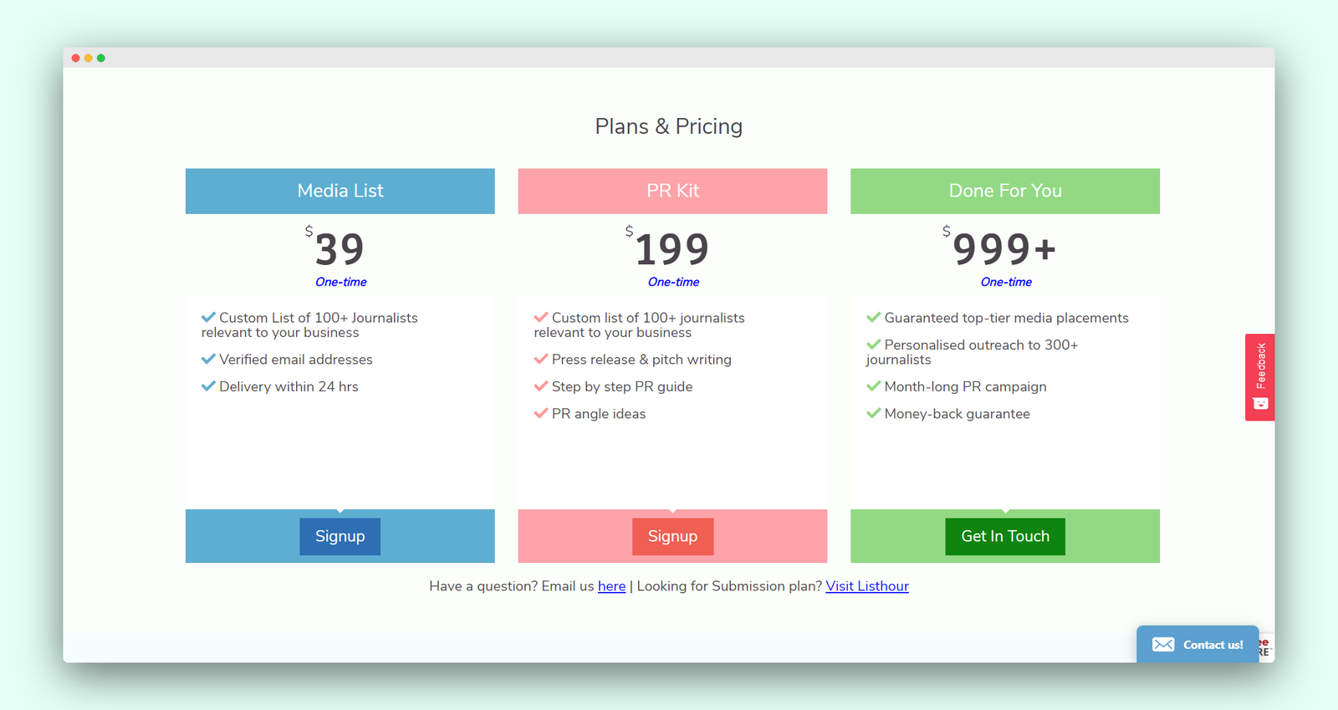Image resolution: width=1338 pixels, height=710 pixels.
Task: Select the Media List plan header
Action: click(340, 191)
